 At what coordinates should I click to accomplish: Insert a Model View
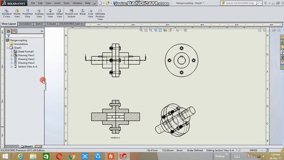[17, 13]
